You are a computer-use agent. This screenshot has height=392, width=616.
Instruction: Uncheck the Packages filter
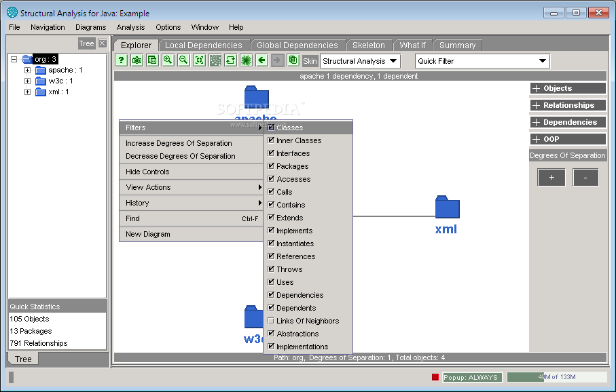click(x=271, y=166)
